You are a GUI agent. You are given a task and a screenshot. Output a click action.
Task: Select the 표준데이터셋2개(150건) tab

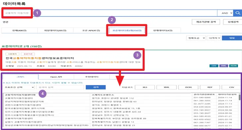pos(127,30)
